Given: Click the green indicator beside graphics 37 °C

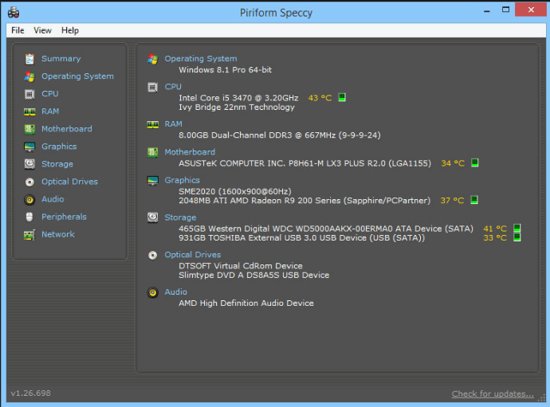Looking at the screenshot, I should tap(474, 200).
